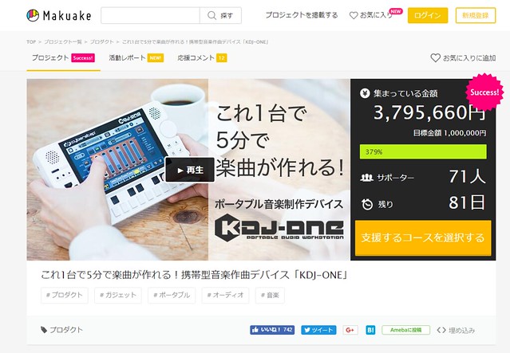Viewport: 510px width, 353px height.
Task: Play the KDJ-ONE video with 再生 button
Action: (190, 170)
